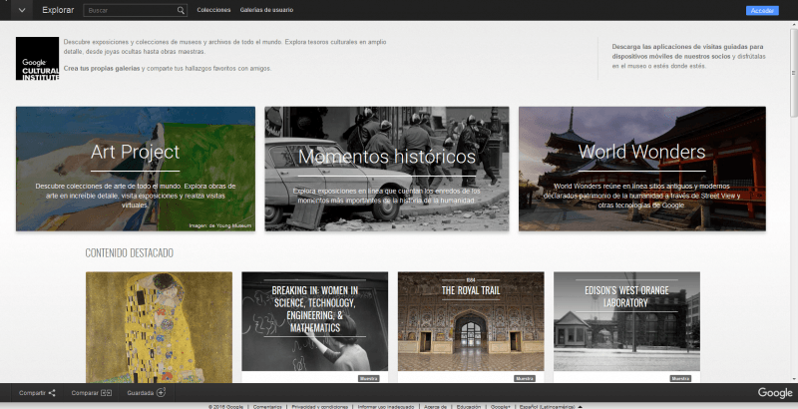
Task: Click Muestra badge under Edison's Laboratory
Action: click(680, 378)
